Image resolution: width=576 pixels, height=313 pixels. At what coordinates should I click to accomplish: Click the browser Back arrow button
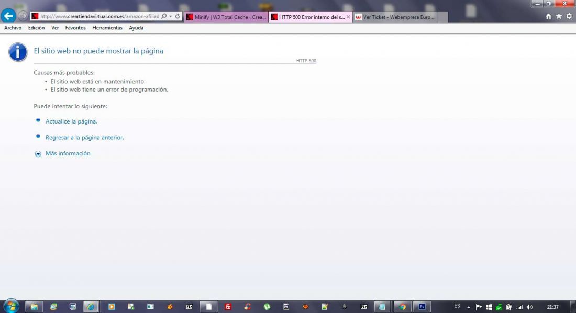(8, 16)
